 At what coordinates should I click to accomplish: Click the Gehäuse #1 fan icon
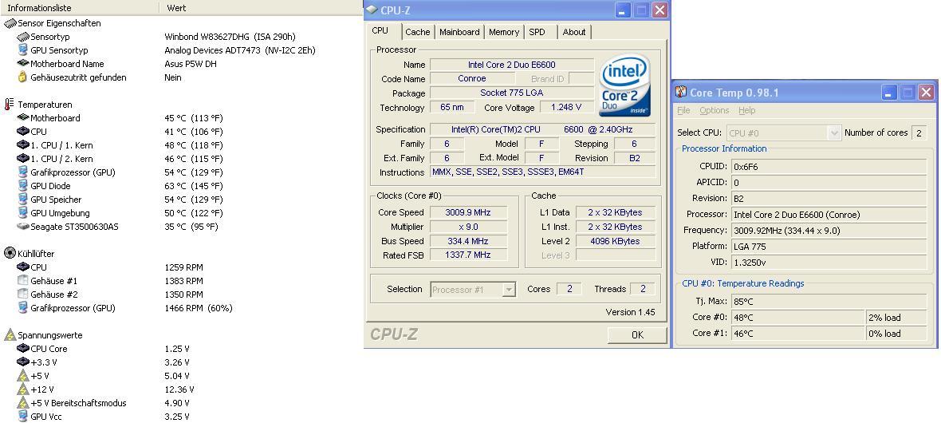[x=23, y=281]
